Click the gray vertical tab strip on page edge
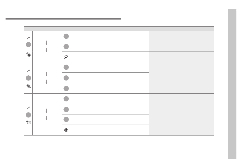The image size is (242, 168). (232, 84)
